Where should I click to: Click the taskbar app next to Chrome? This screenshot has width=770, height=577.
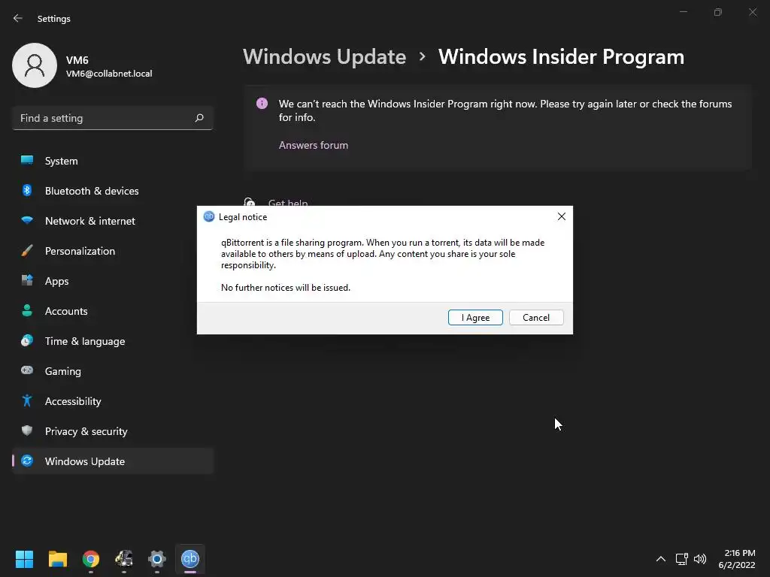124,559
